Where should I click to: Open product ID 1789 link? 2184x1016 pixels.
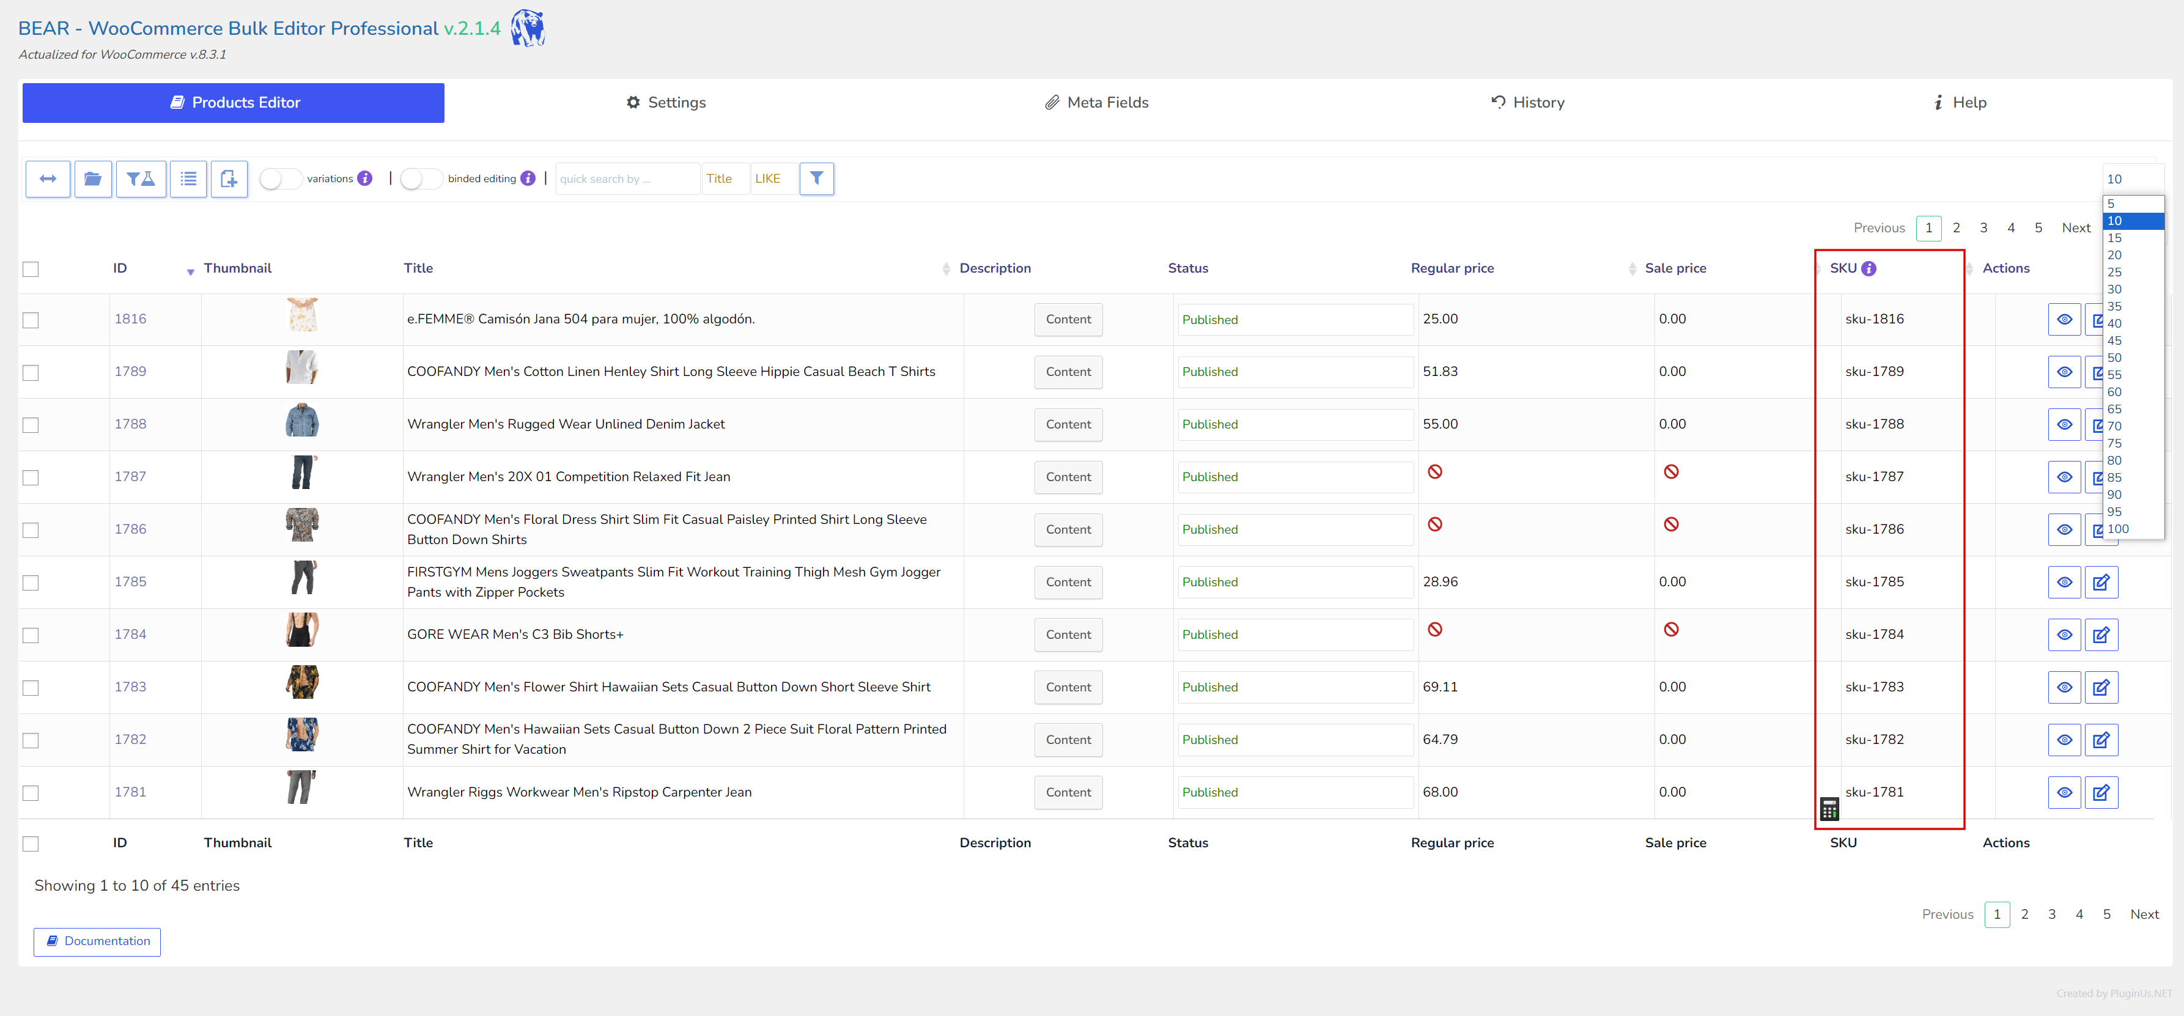tap(131, 372)
